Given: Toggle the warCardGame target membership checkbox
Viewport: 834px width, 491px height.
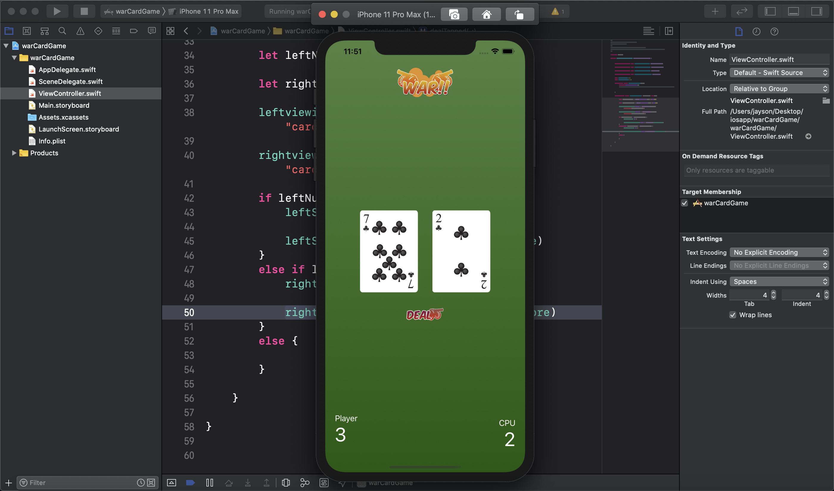Looking at the screenshot, I should click(x=685, y=203).
